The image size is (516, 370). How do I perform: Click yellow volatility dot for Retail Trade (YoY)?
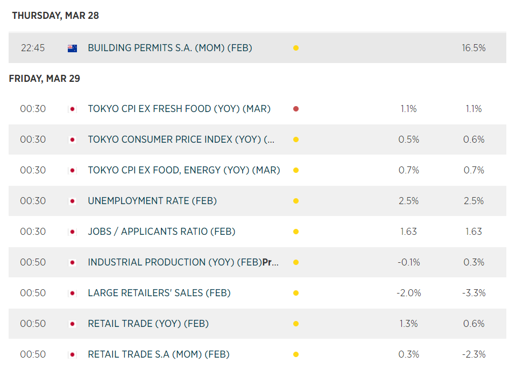pyautogui.click(x=296, y=324)
